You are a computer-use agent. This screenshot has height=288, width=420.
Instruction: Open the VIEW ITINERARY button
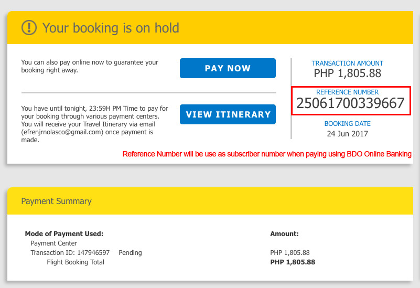[x=228, y=114]
